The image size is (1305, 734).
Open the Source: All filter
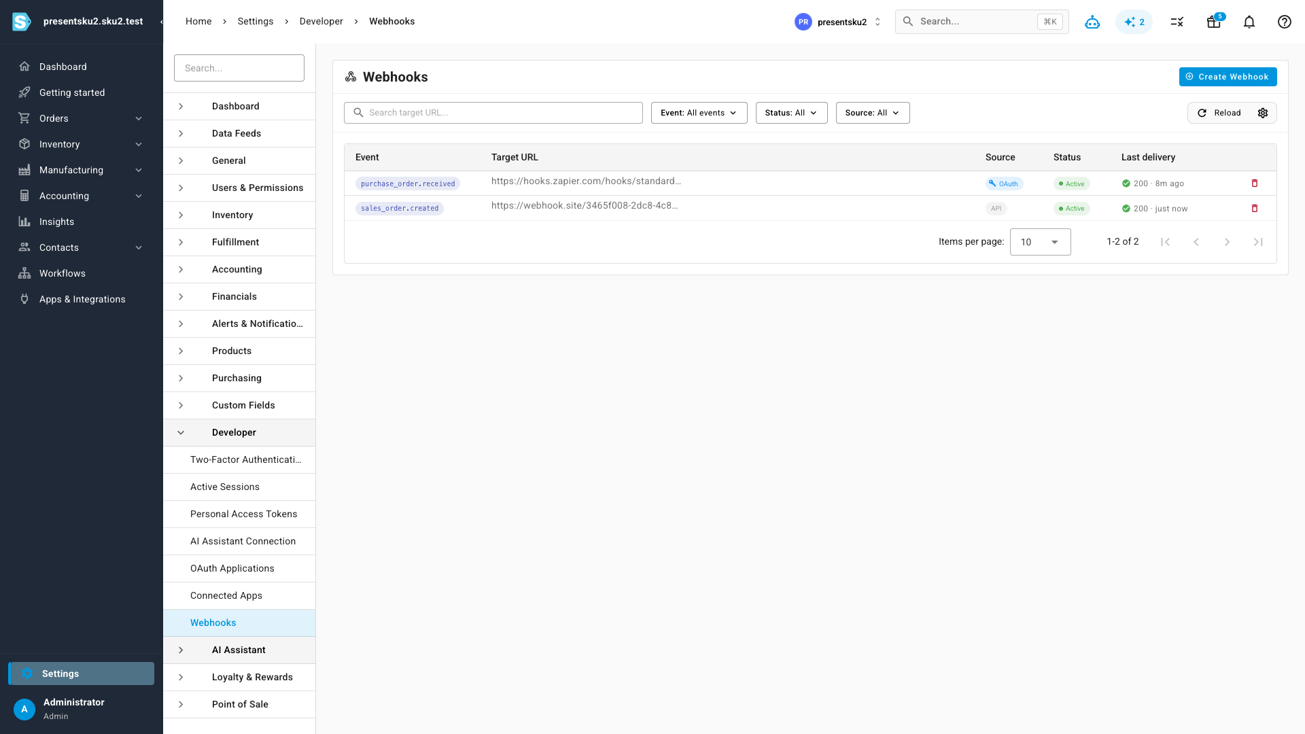[x=873, y=113]
